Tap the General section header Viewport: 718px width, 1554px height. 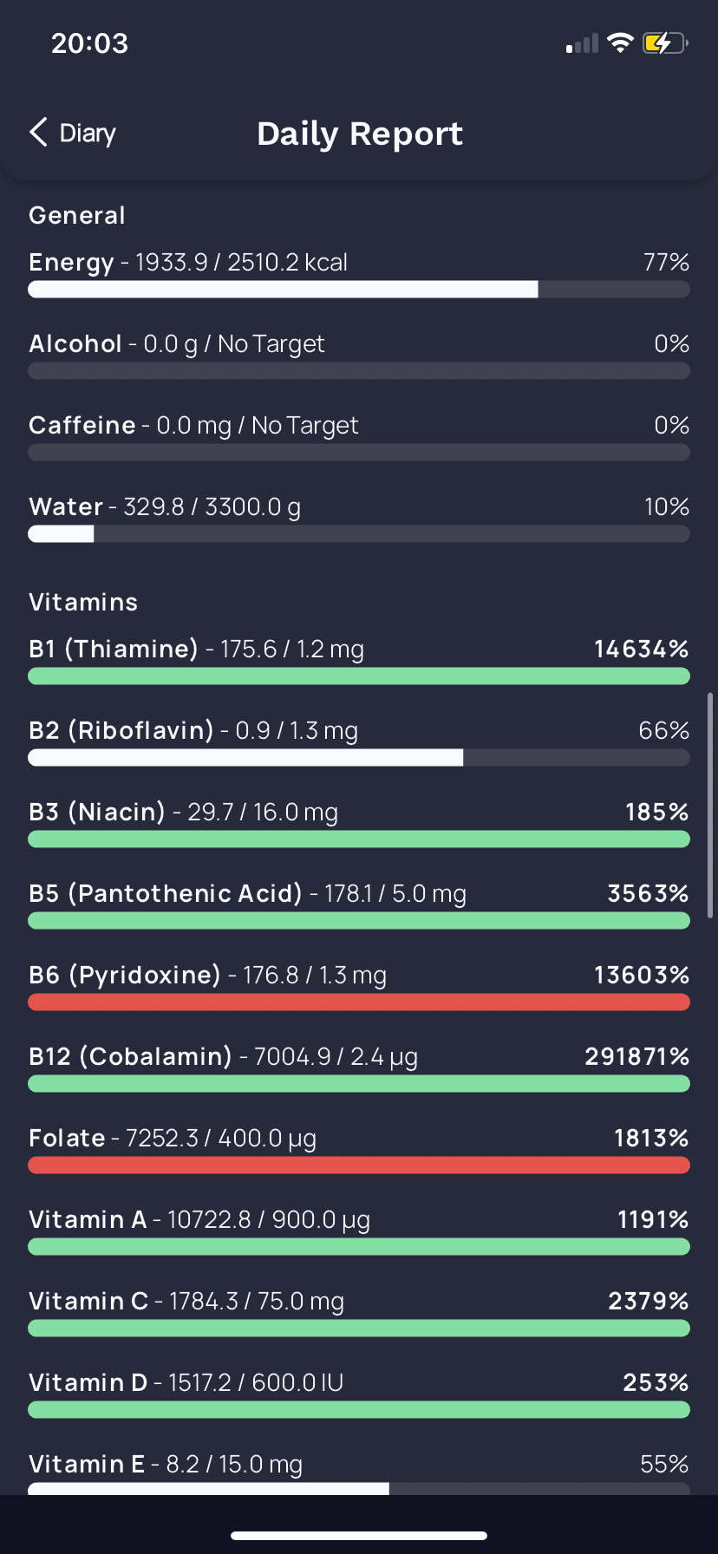(x=77, y=215)
